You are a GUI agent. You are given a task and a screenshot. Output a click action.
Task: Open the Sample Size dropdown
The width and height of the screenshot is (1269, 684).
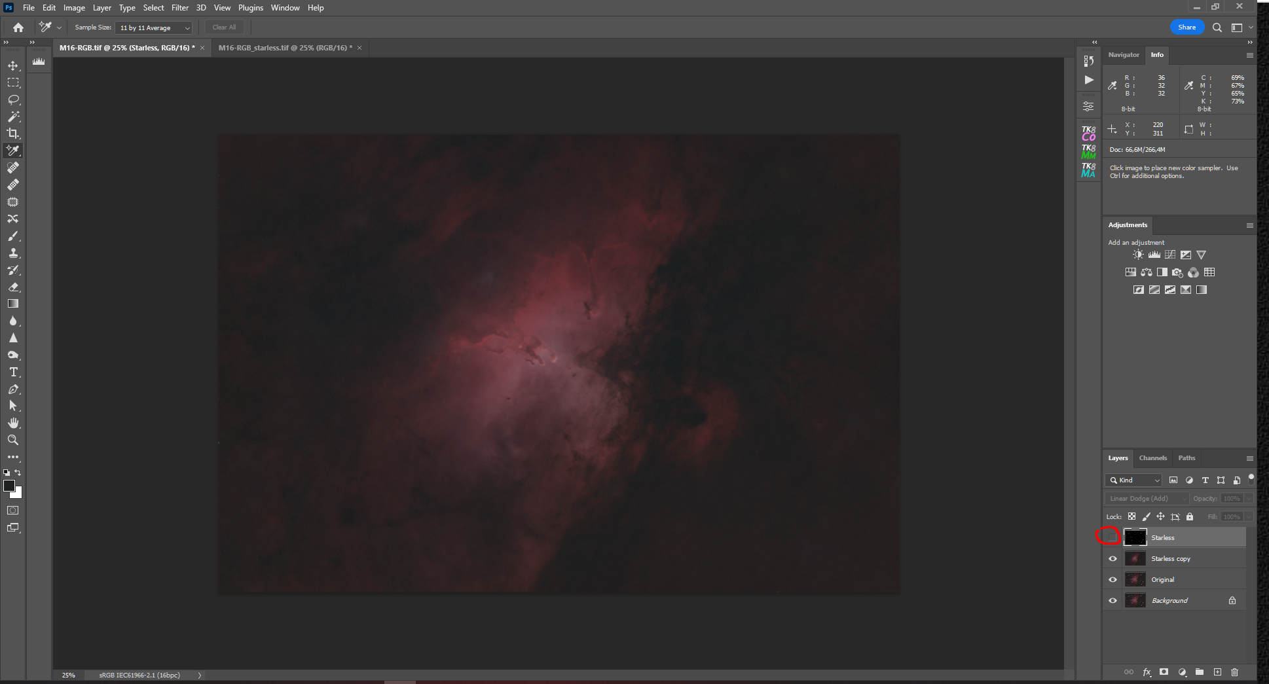[153, 27]
